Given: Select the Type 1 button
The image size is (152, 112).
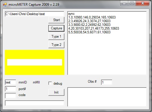Looking at the screenshot, I should (x=56, y=36).
